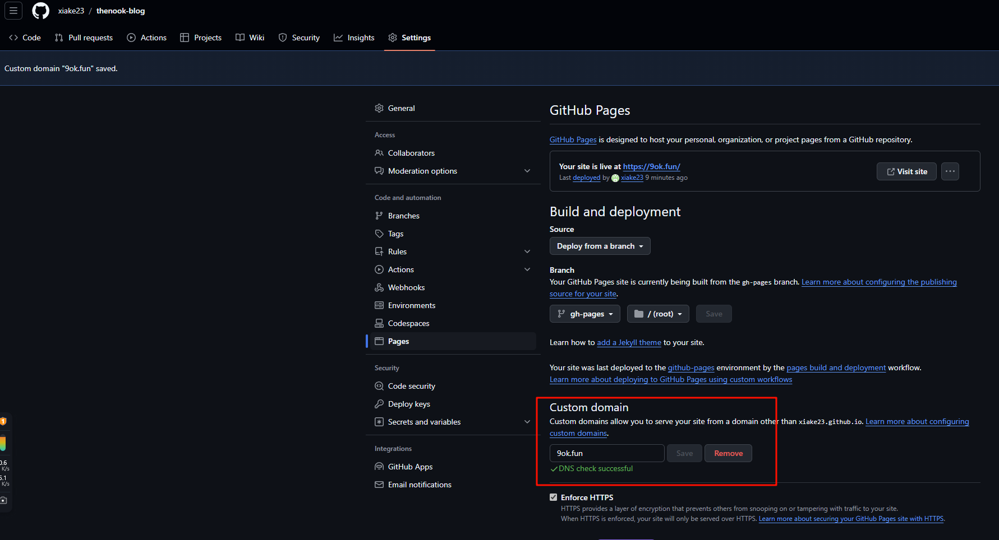Click the Deploy keys key icon
This screenshot has width=999, height=540.
coord(379,404)
